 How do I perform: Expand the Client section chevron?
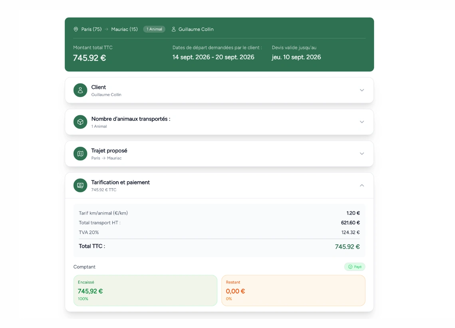(362, 90)
